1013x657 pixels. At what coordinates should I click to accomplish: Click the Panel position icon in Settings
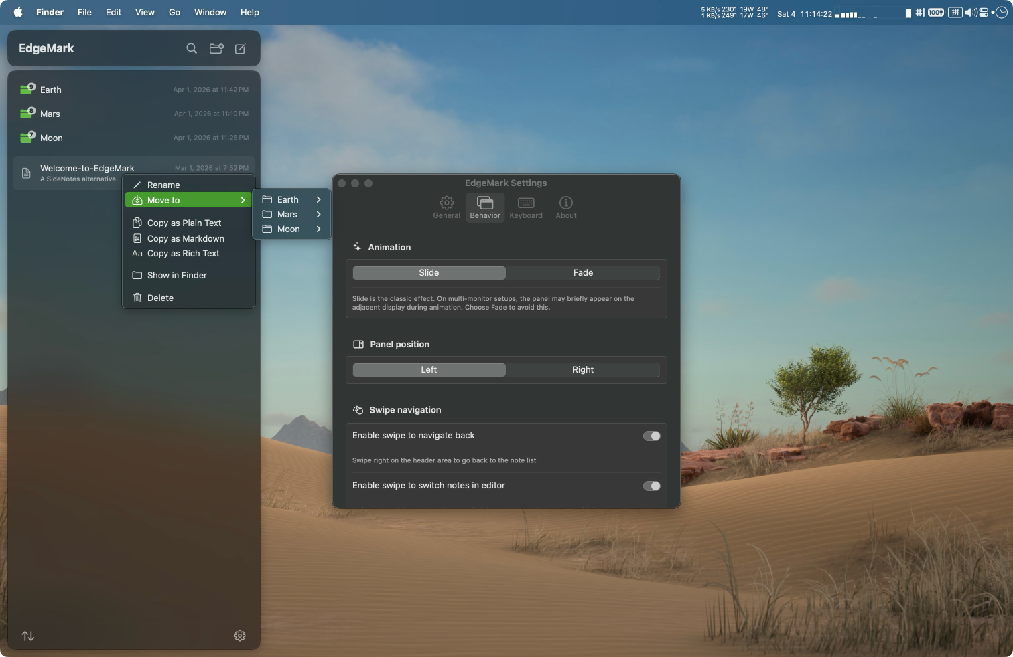(x=358, y=344)
